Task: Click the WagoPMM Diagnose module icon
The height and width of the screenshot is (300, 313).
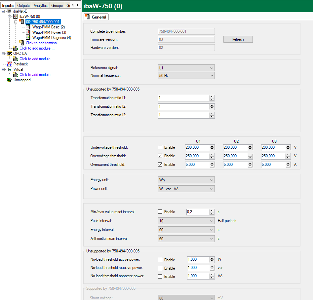Action: coord(28,38)
